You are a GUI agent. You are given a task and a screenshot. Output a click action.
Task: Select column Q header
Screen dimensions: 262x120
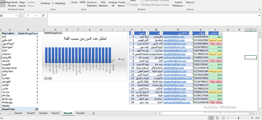pos(228,30)
